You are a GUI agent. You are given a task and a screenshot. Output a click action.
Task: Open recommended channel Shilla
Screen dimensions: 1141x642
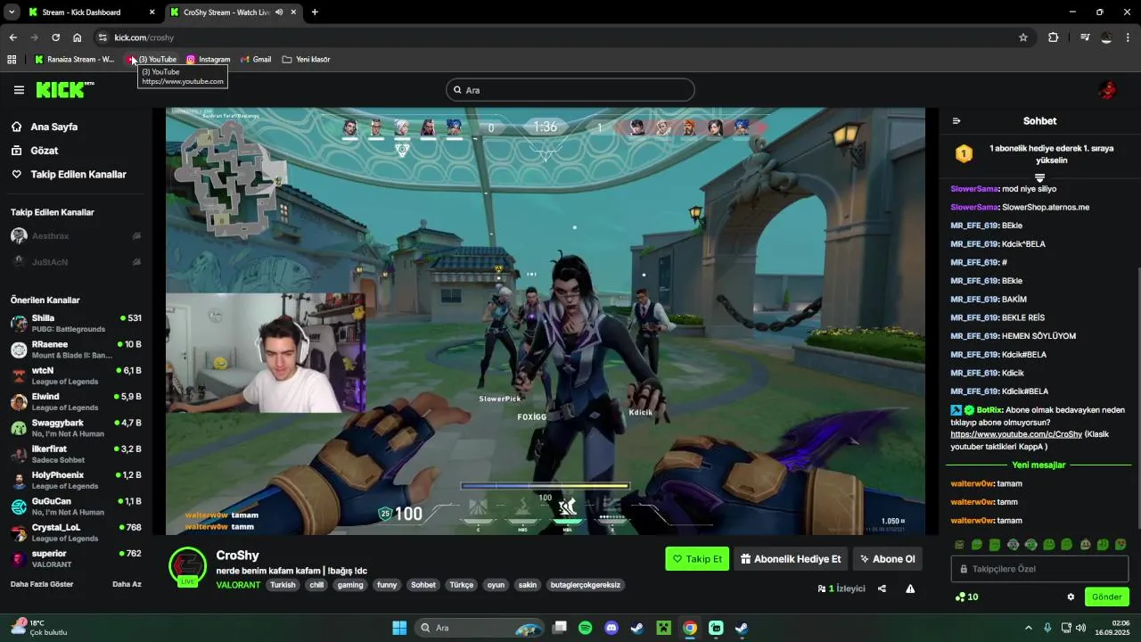(x=76, y=324)
